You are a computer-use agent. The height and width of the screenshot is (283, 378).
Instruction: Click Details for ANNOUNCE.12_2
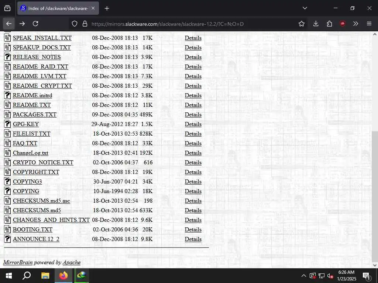pos(193,239)
